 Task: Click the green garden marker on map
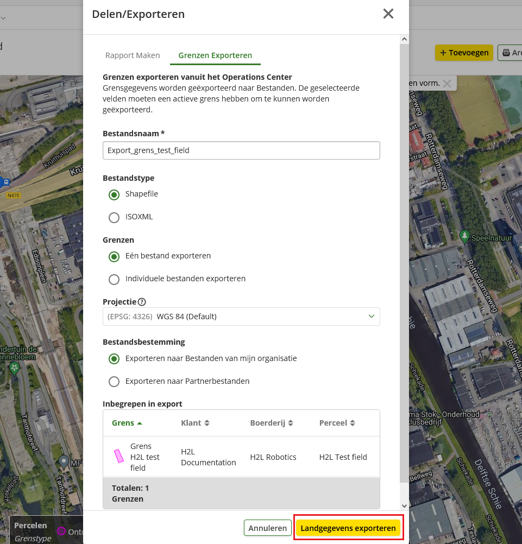14,369
